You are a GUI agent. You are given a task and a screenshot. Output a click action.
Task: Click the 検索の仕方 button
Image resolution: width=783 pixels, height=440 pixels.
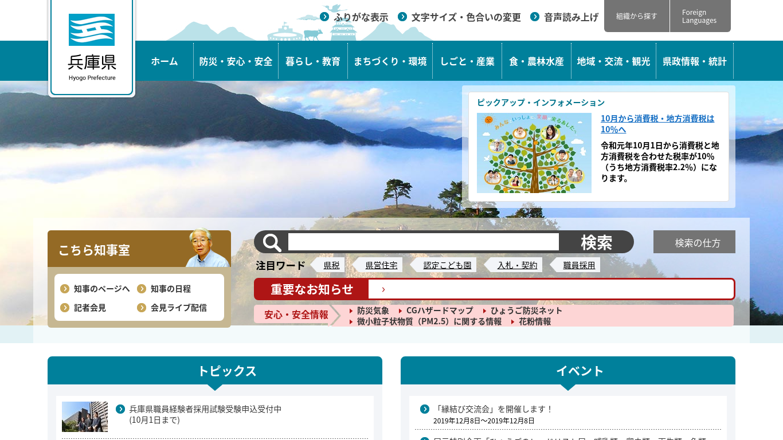[694, 242]
